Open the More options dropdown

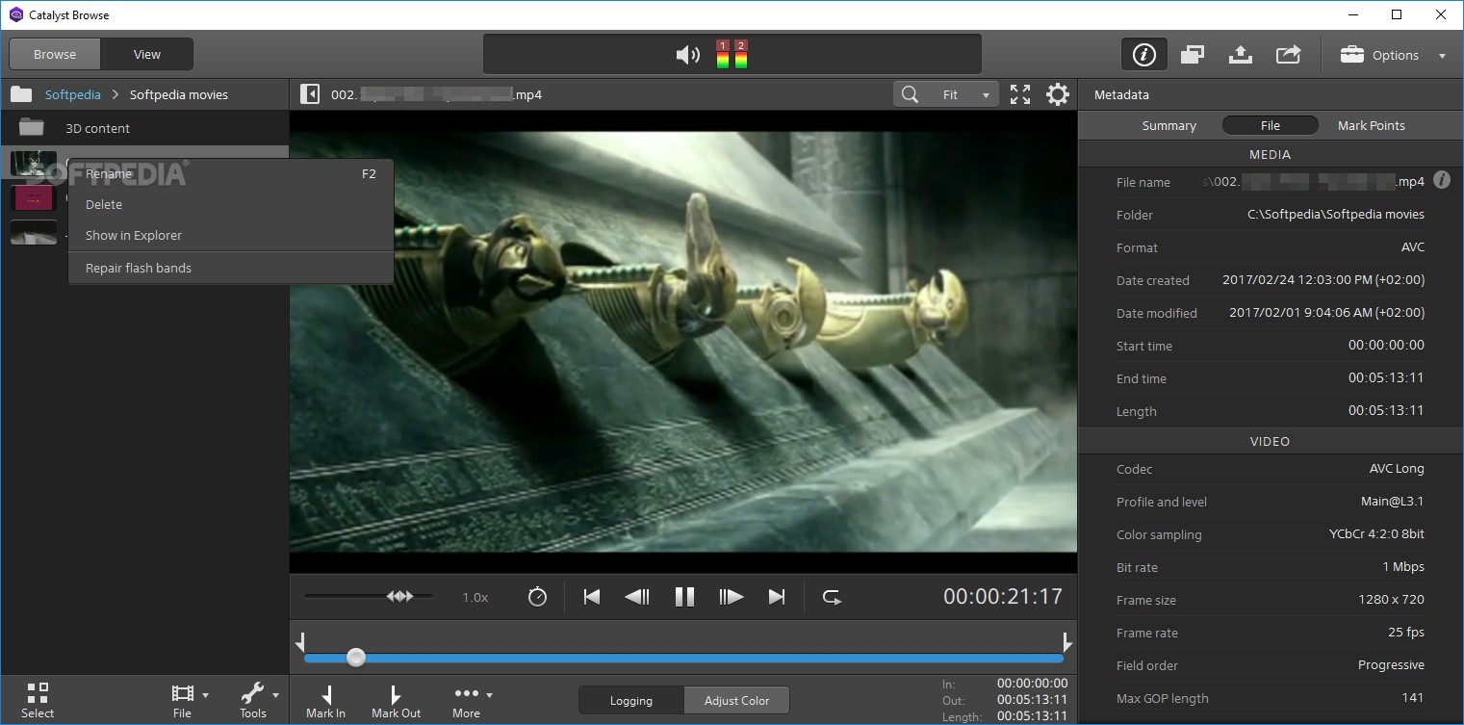[472, 701]
